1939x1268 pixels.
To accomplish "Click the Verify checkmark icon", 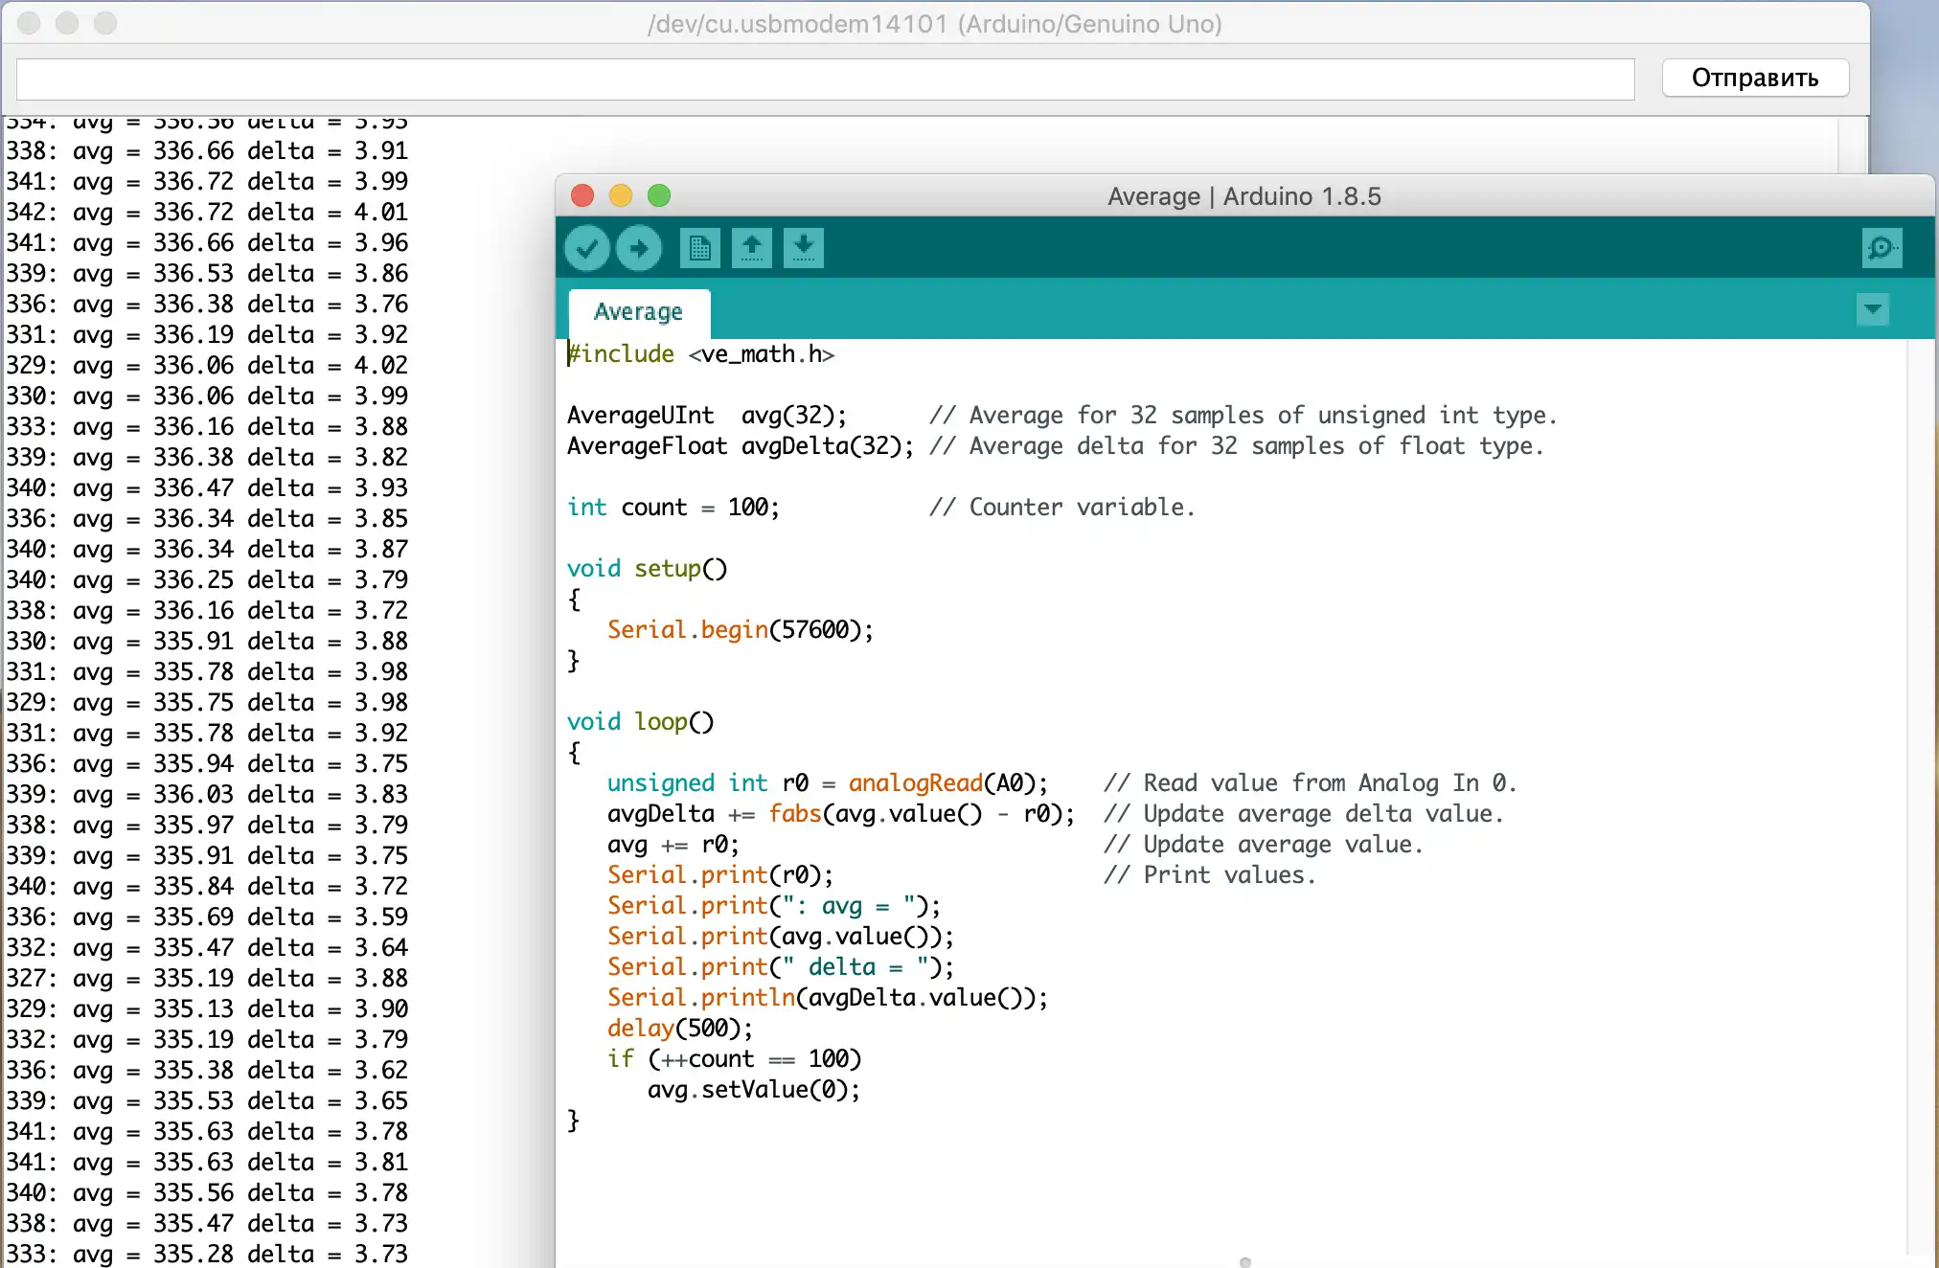I will click(587, 249).
